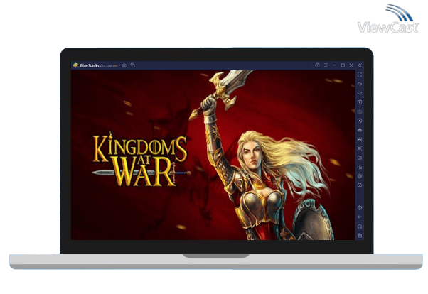Click the cube-shaped sidebar icon
The image size is (428, 294).
pos(360,176)
